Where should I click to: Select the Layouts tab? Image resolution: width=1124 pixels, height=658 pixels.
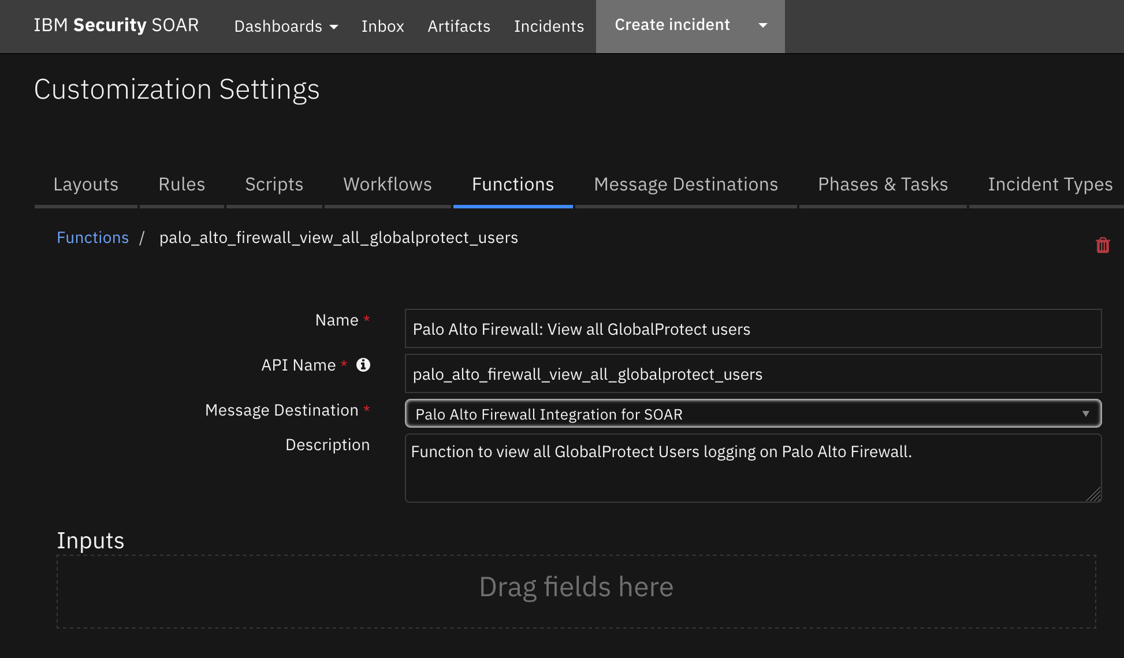click(x=85, y=184)
